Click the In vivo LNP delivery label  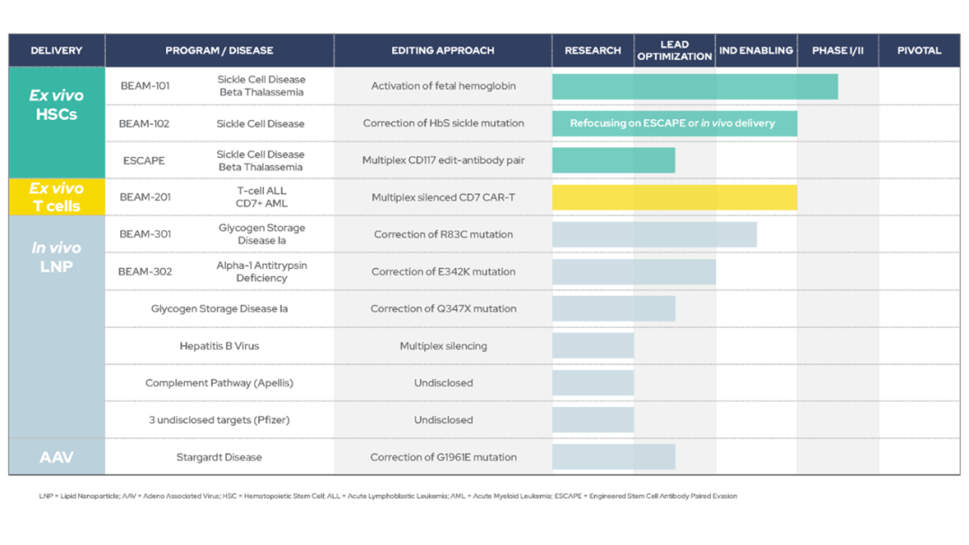[57, 256]
